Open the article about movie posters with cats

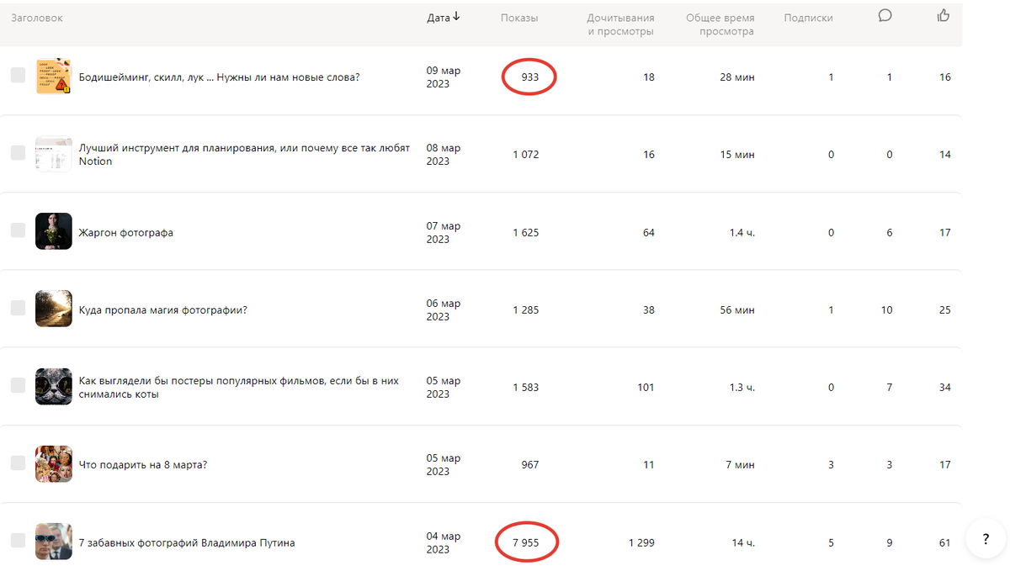pyautogui.click(x=238, y=388)
